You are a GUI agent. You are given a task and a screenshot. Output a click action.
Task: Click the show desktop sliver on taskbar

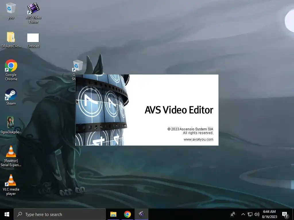coord(293,214)
